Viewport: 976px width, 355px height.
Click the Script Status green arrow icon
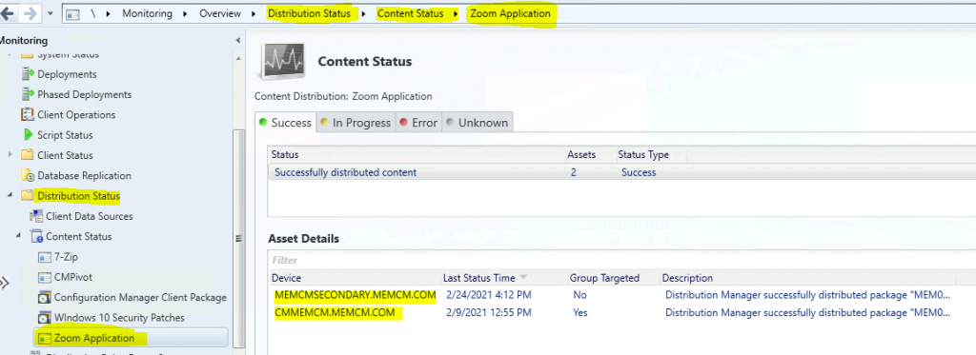pos(28,135)
